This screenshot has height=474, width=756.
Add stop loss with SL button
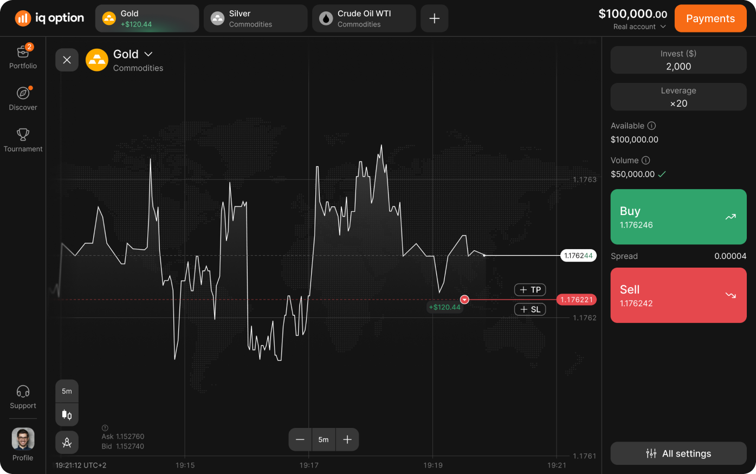click(x=530, y=309)
